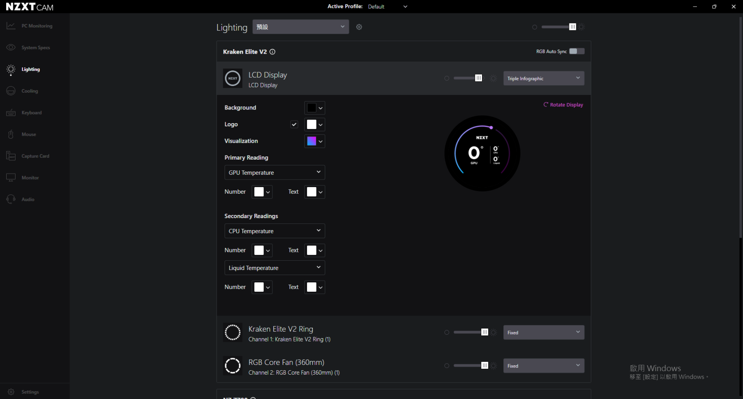Click the Rotate Display link
The height and width of the screenshot is (399, 743).
(x=563, y=105)
